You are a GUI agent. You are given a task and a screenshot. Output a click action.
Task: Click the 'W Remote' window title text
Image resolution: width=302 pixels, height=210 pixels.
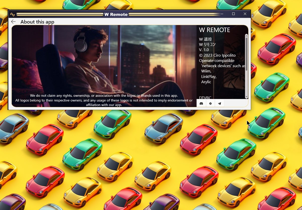click(x=116, y=14)
